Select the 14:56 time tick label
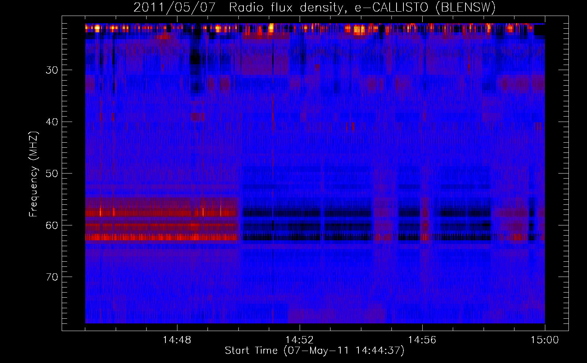 (422, 340)
